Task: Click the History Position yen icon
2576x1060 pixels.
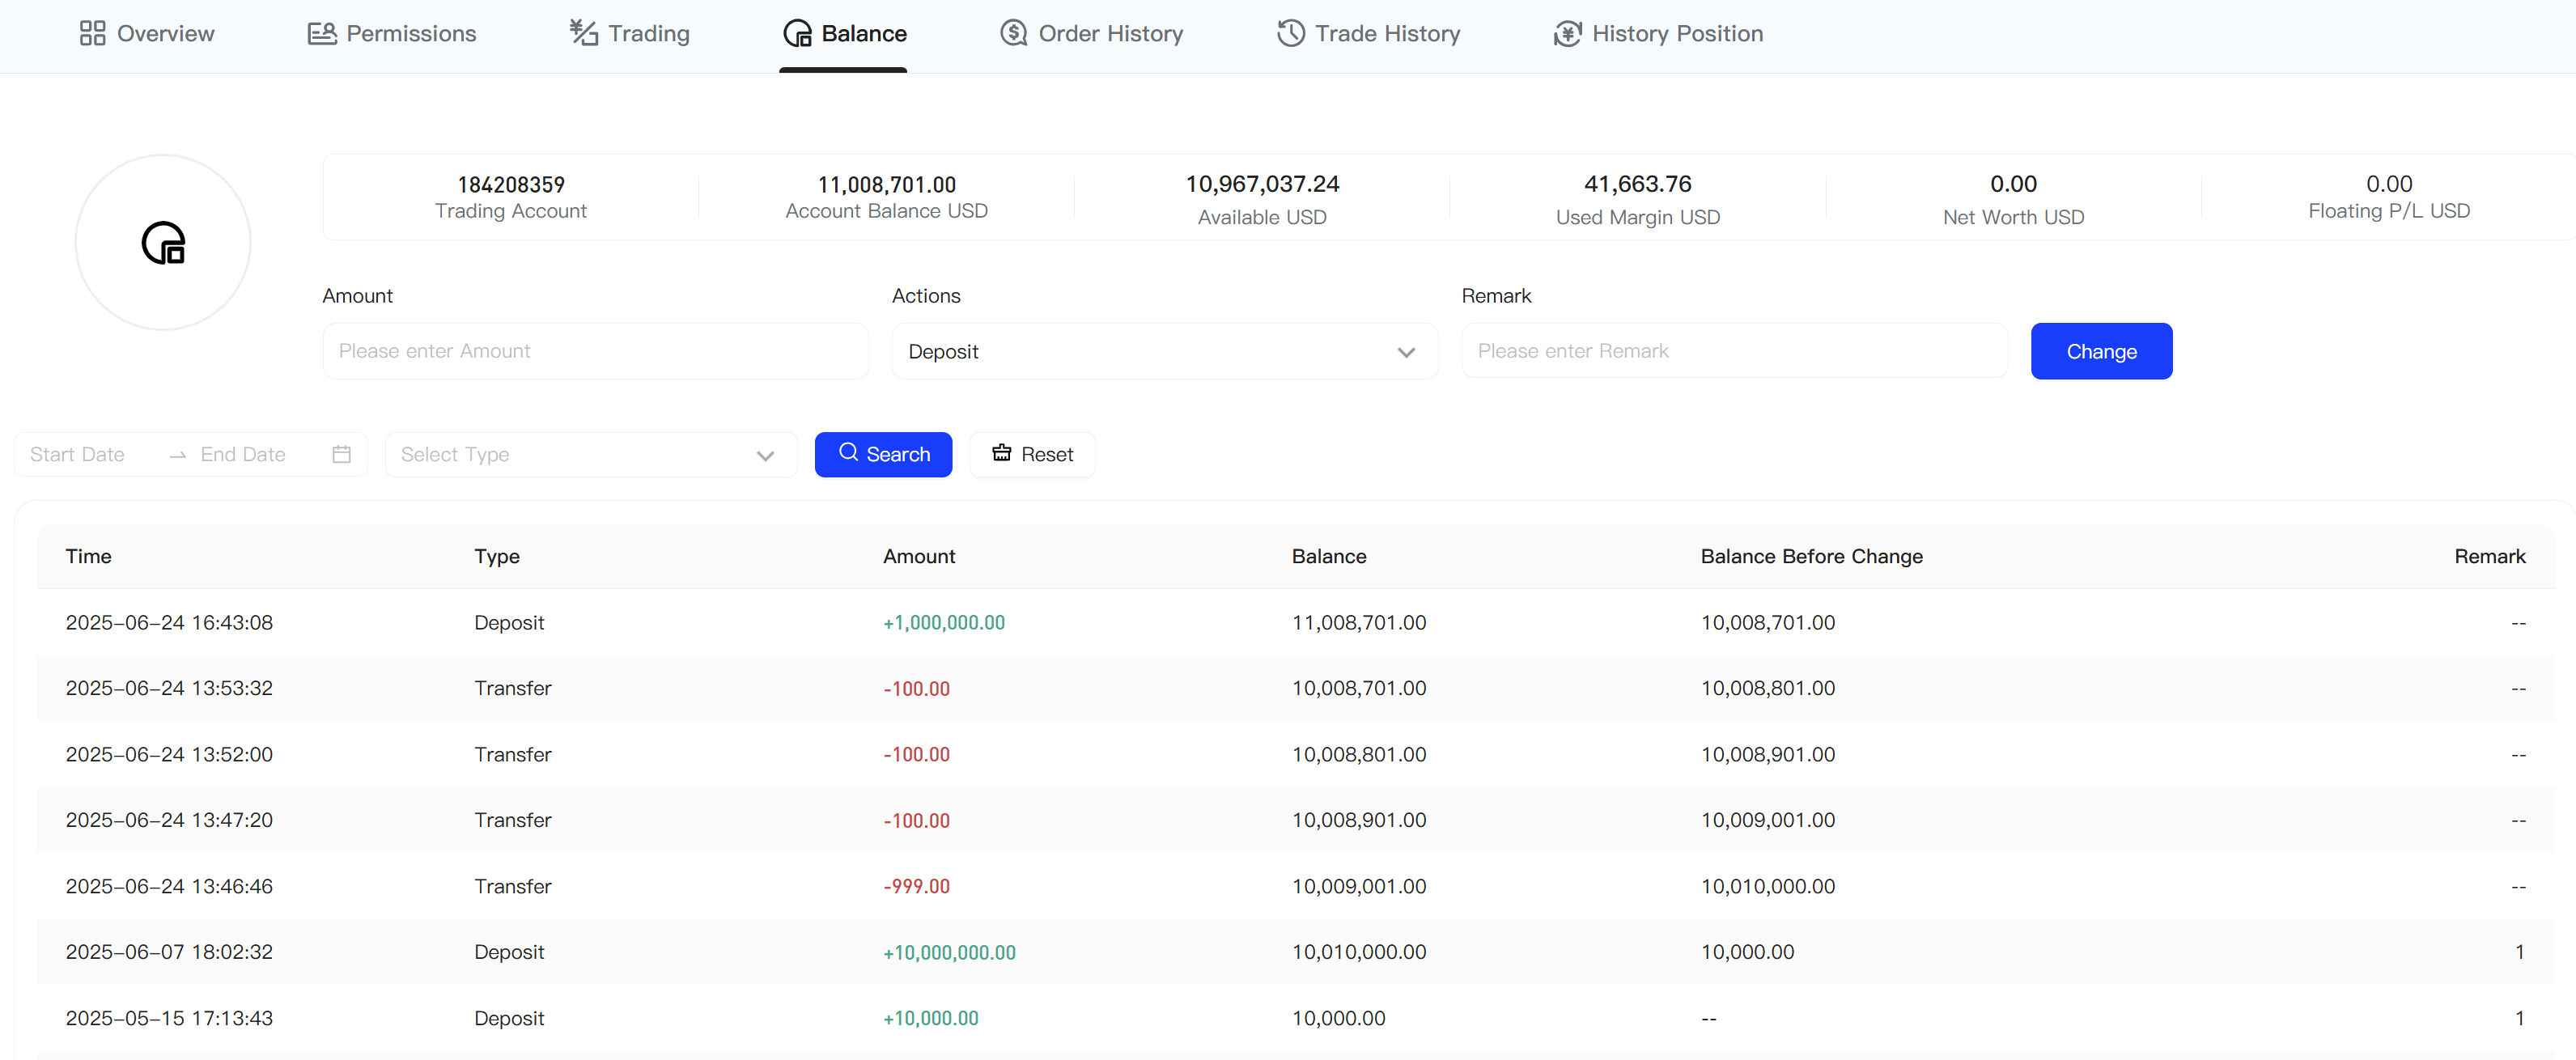Action: (1568, 33)
